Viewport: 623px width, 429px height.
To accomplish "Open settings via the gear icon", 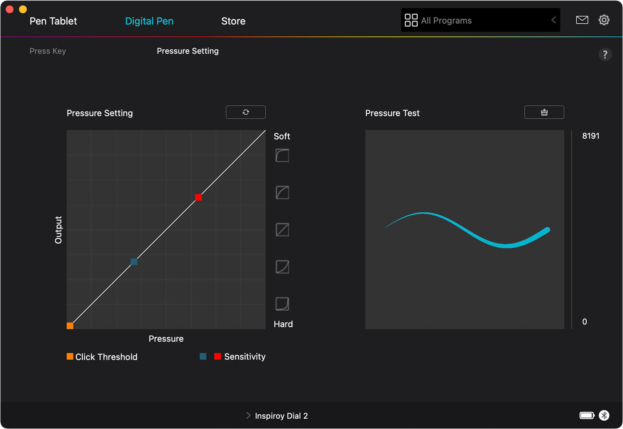I will point(604,20).
